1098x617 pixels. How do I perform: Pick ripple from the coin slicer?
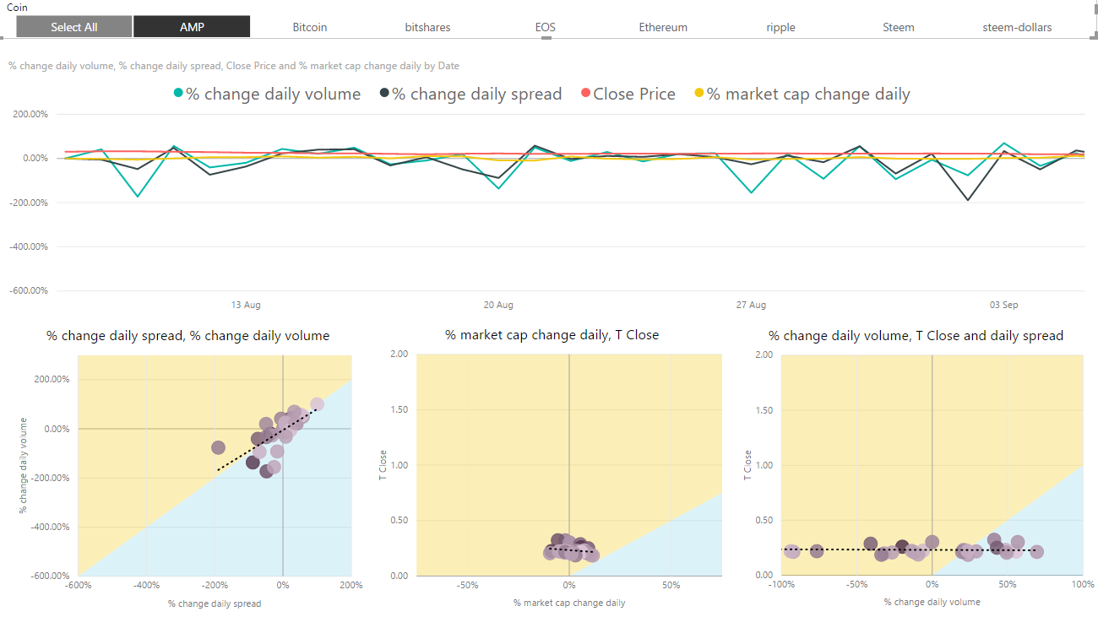click(x=780, y=27)
